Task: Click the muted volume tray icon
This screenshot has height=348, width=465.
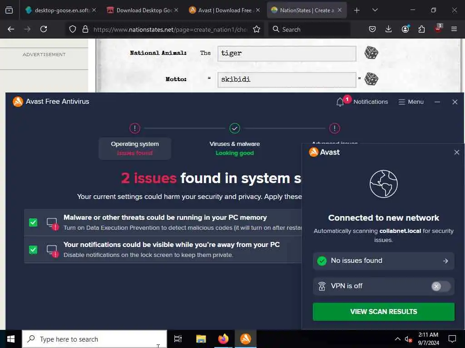Action: pyautogui.click(x=408, y=339)
